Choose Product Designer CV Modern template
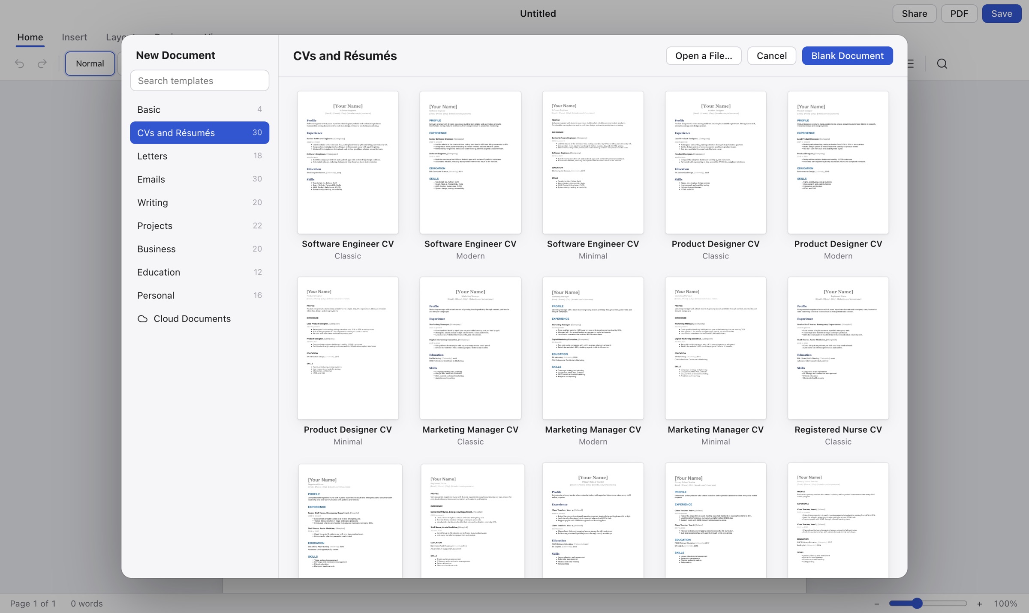The height and width of the screenshot is (613, 1029). click(838, 176)
